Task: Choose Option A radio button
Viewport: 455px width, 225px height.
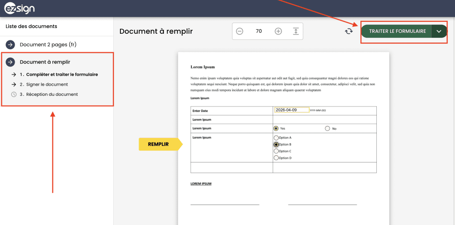Action: click(276, 138)
